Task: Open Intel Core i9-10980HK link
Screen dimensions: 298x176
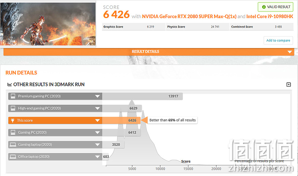Action: (270, 17)
